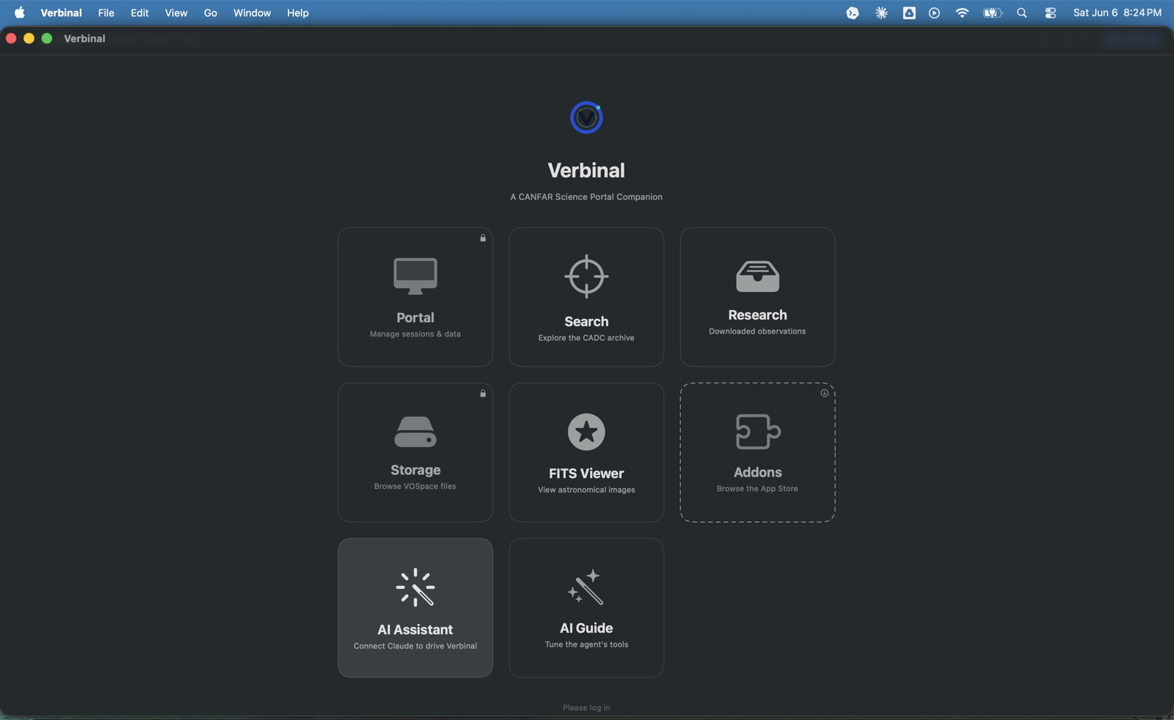
Task: Click the Portal card title
Action: [x=415, y=317]
